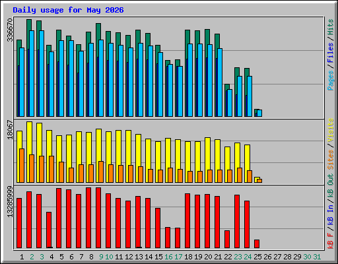Viewport: 338px width, 264px height.
Task: Select the "Hits" legend label
Action: point(330,27)
